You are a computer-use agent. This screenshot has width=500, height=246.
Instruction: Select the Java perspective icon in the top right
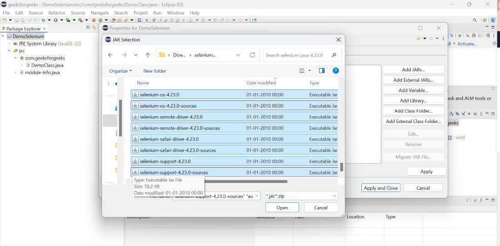[x=493, y=20]
